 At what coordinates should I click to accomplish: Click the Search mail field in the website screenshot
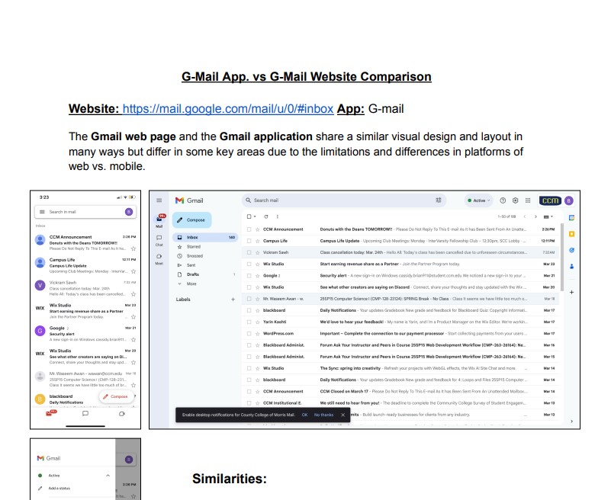click(x=343, y=200)
